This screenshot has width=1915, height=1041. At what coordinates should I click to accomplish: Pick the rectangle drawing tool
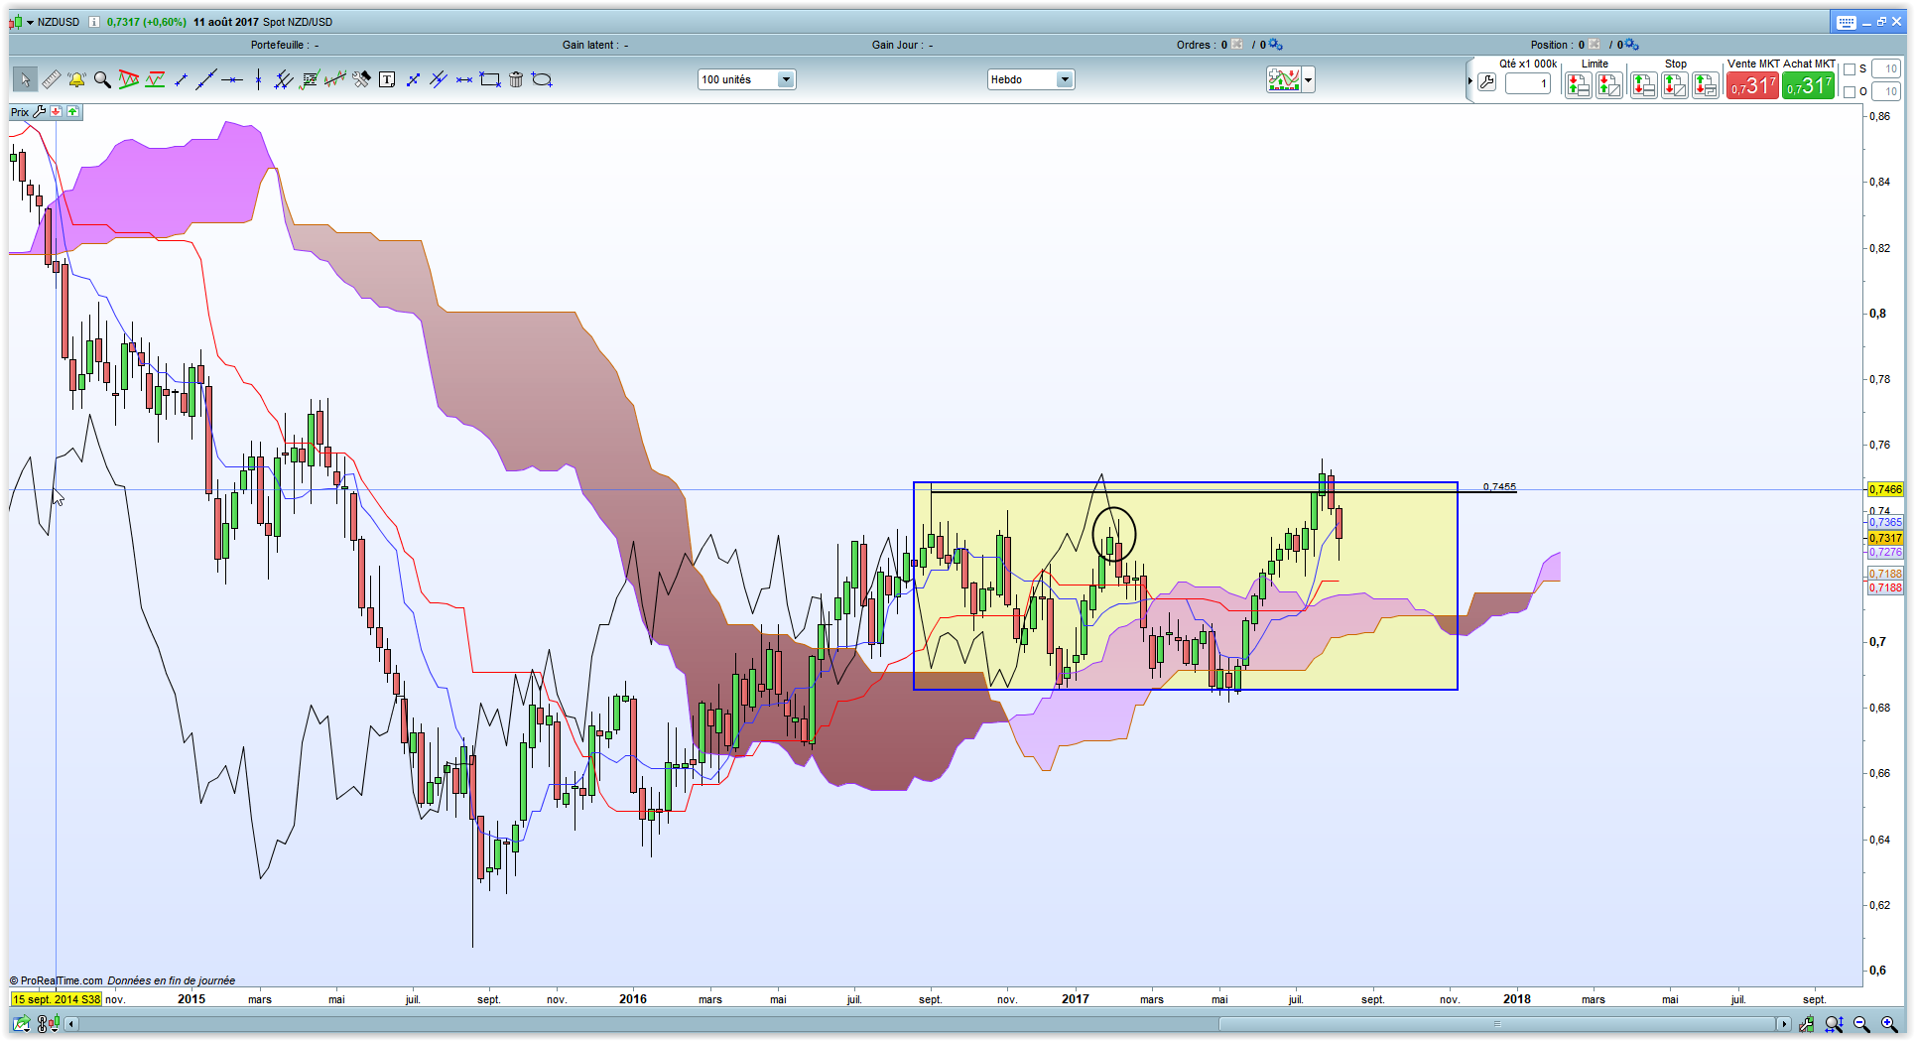tap(490, 79)
